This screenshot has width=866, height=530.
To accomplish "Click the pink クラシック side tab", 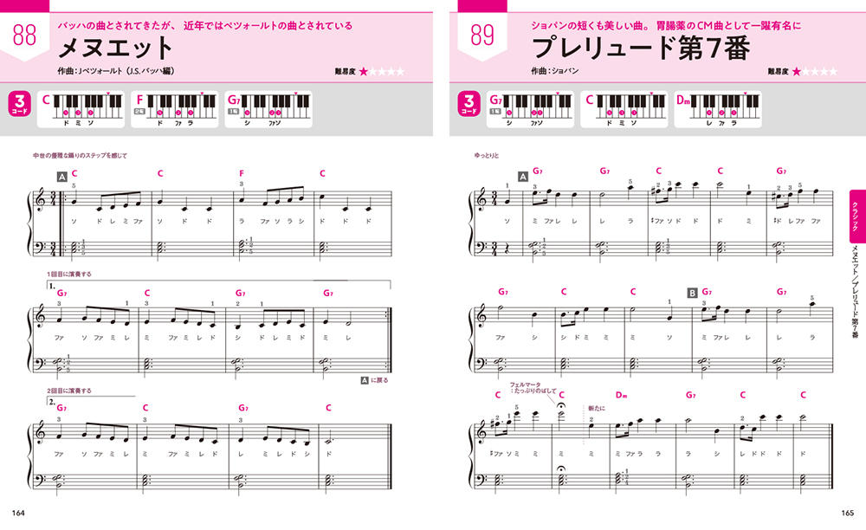I will [856, 216].
